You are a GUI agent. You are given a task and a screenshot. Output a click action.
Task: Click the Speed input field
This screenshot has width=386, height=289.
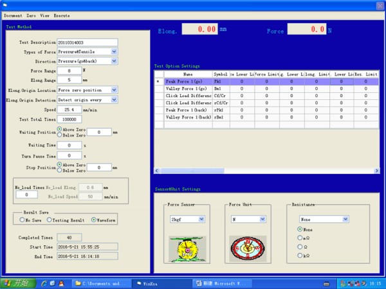69,109
